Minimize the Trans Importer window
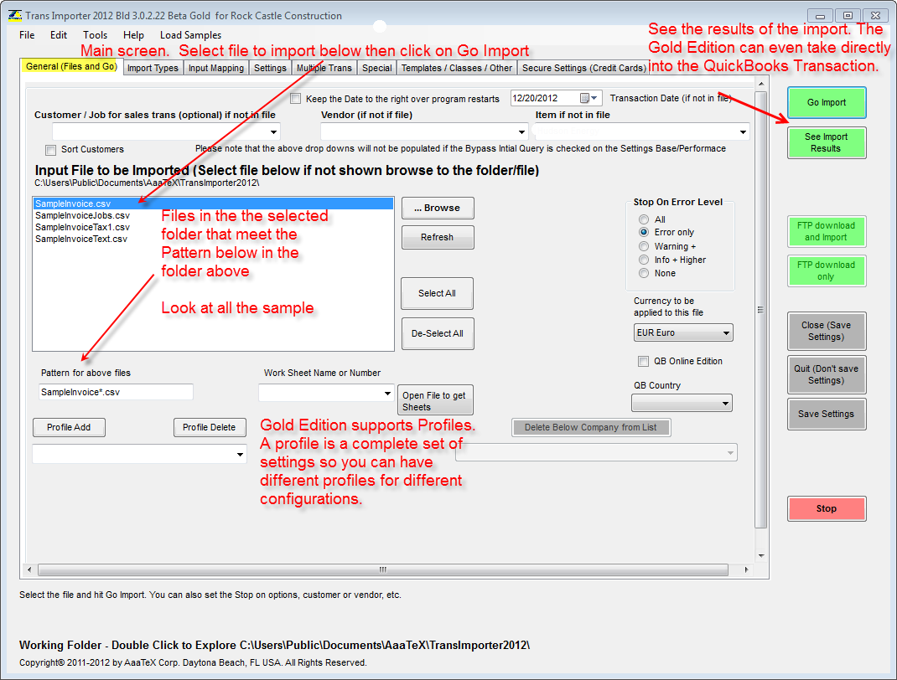 coord(820,15)
